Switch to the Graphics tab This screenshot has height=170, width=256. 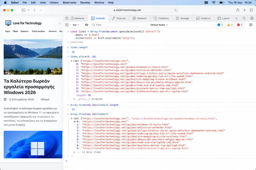[x=203, y=18]
